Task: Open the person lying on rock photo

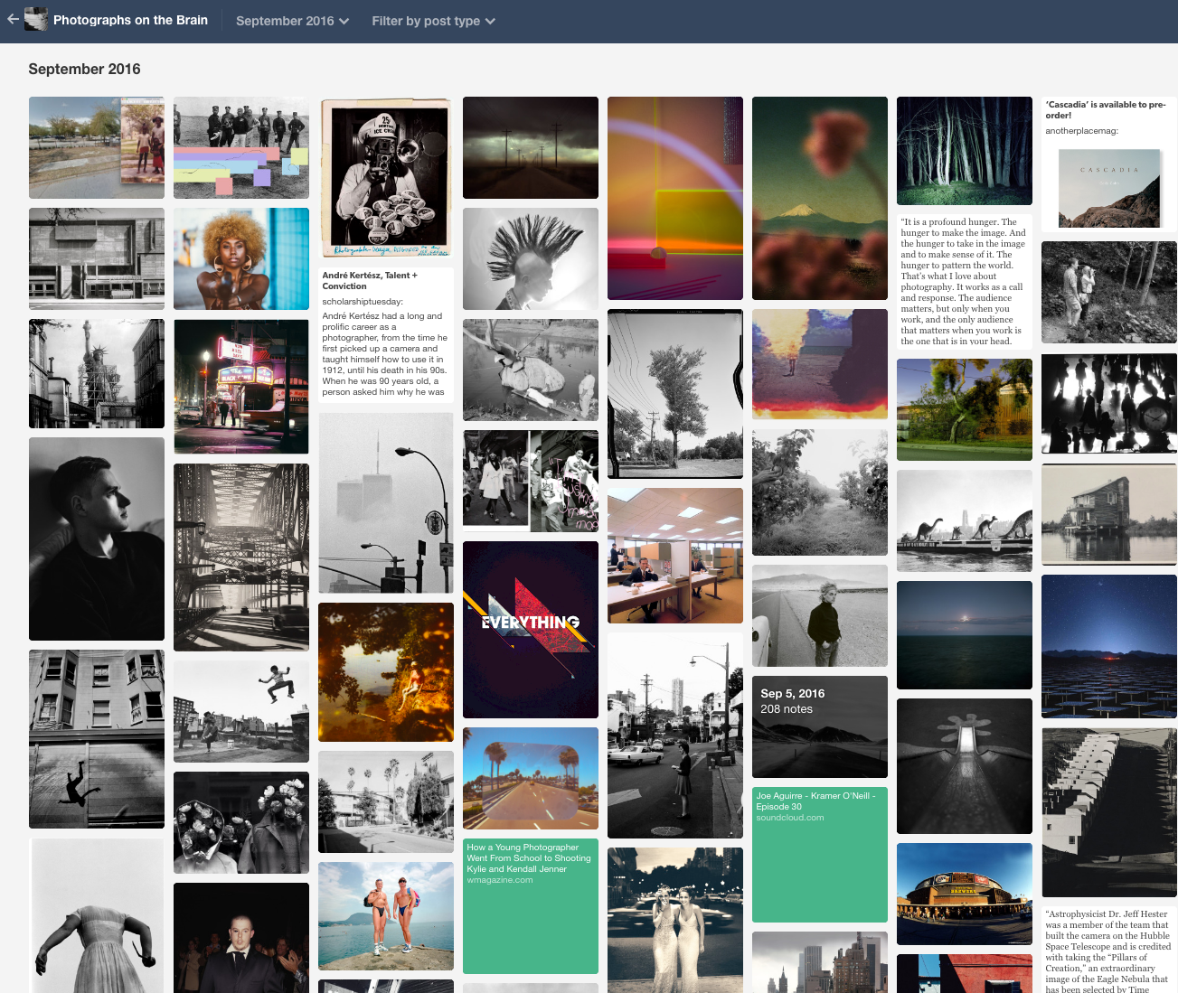Action: pos(531,370)
